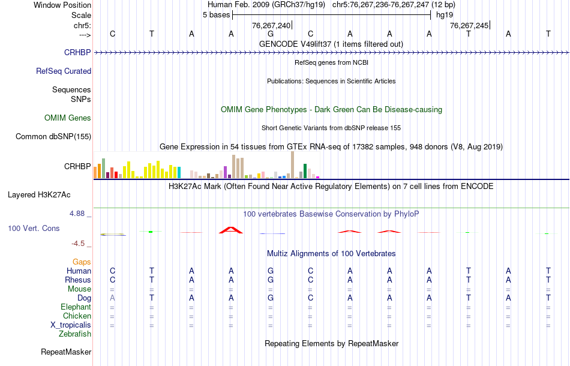Click the G base in the Dog row
Image resolution: width=570 pixels, height=366 pixels.
[271, 298]
